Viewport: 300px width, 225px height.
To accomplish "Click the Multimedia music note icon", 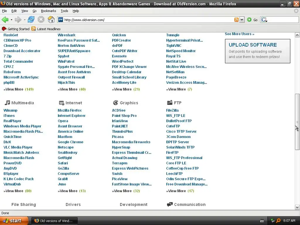I will pyautogui.click(x=7, y=103).
